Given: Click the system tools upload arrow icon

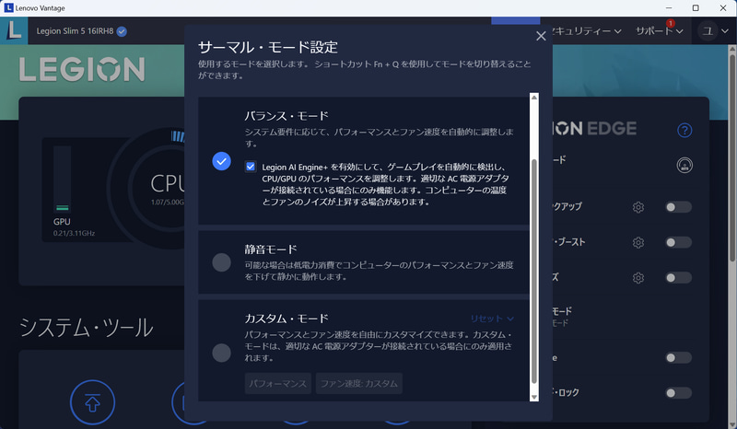Looking at the screenshot, I should point(93,402).
